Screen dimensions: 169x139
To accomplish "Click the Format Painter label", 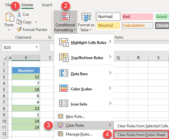I will (x=35, y=30).
